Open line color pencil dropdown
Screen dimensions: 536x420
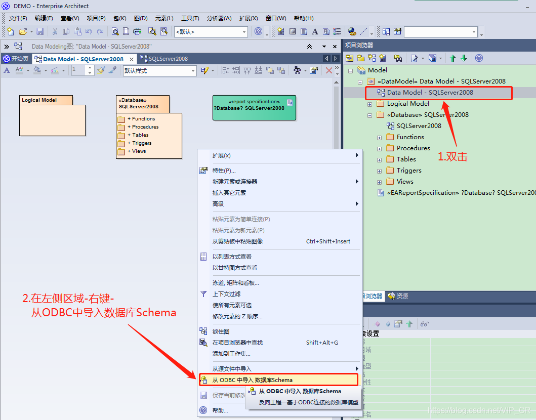(x=63, y=71)
